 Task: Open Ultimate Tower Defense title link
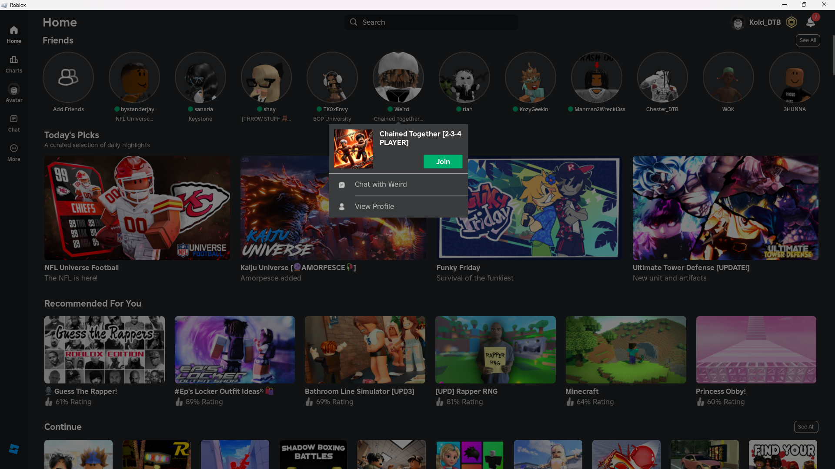pos(691,268)
